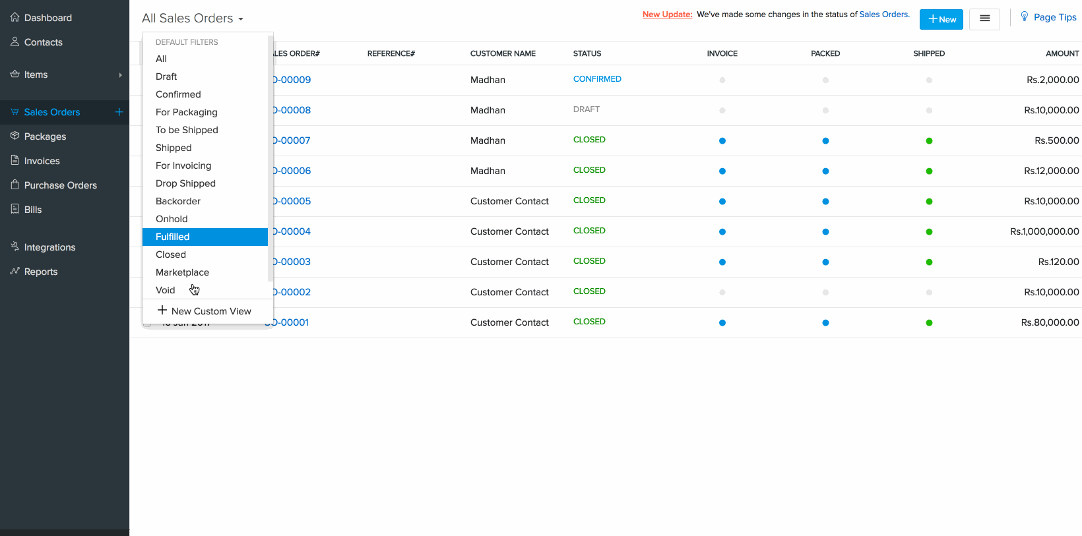Open the Dashboard sidebar icon
1082x536 pixels.
coord(15,17)
